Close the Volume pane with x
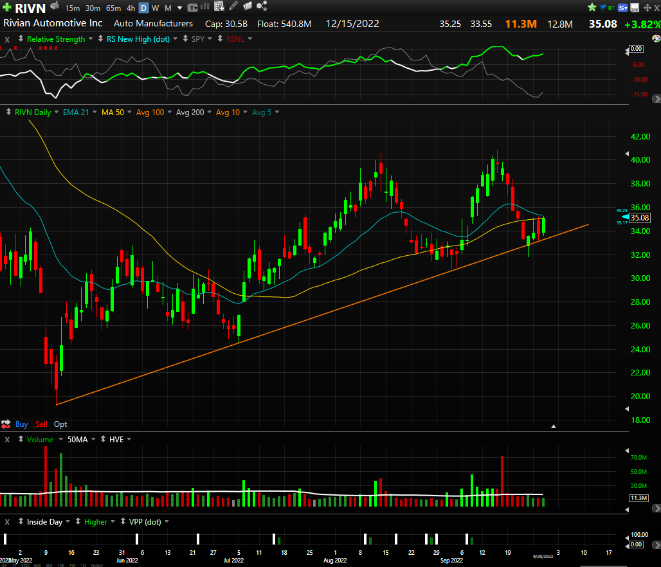This screenshot has height=567, width=661. tap(7, 440)
